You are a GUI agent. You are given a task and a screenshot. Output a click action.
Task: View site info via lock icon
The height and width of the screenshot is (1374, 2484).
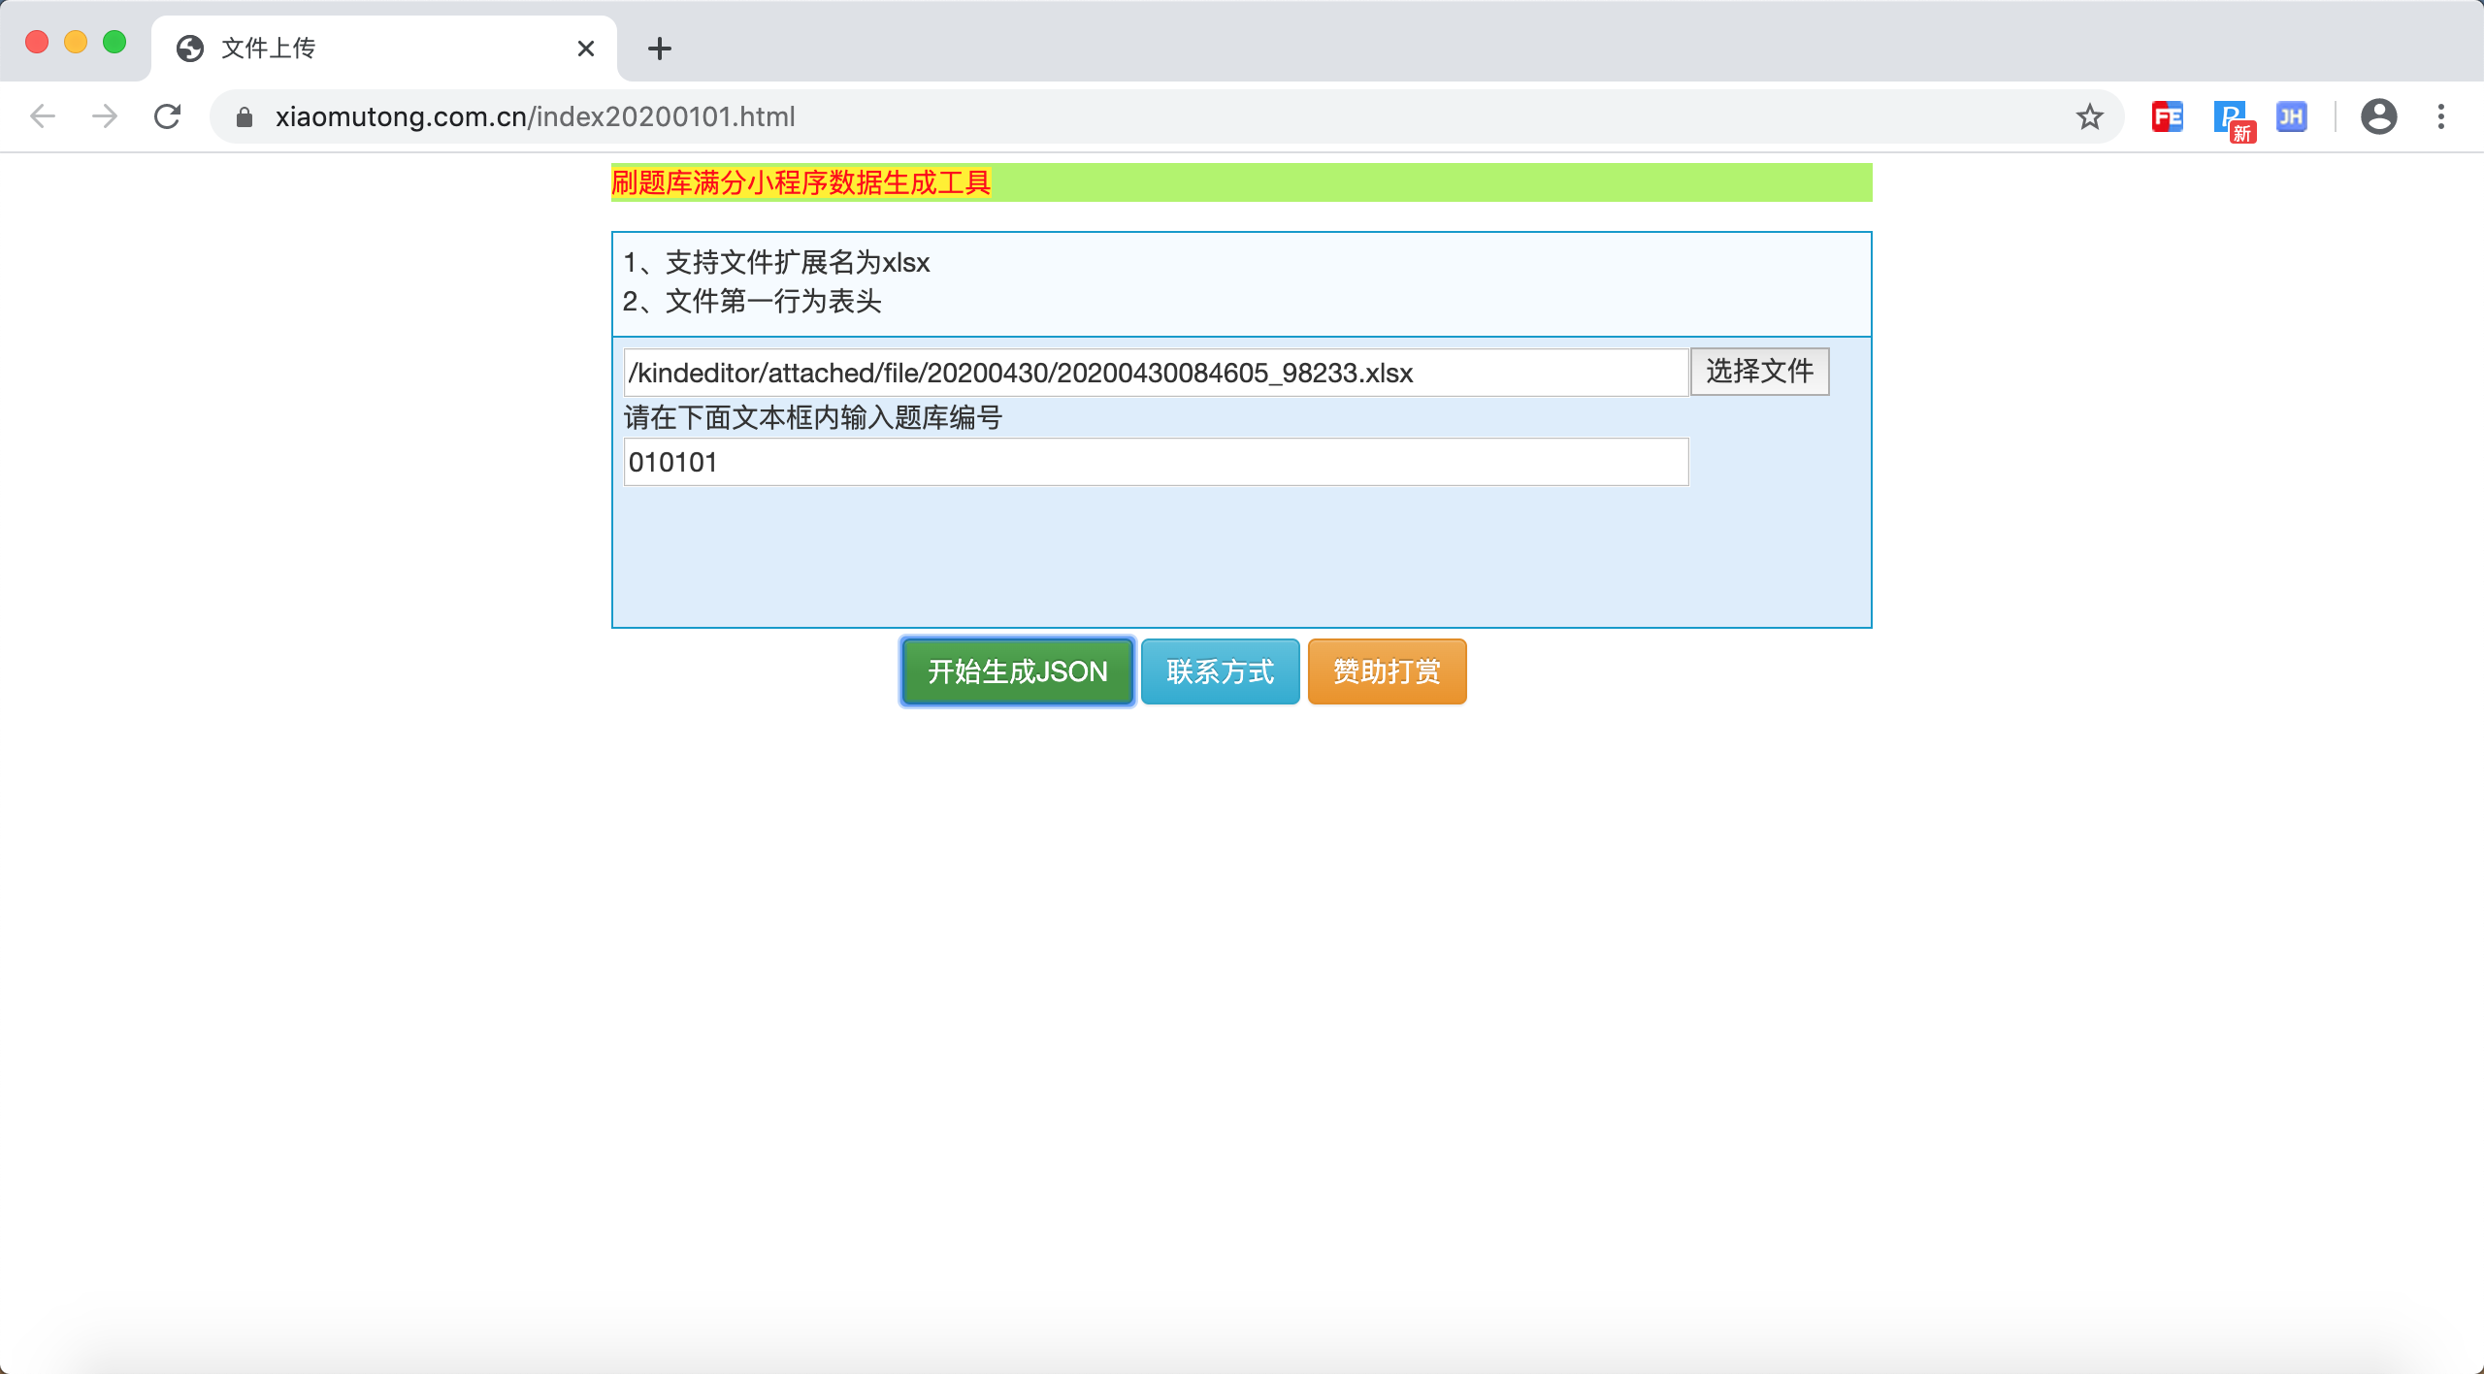pyautogui.click(x=245, y=116)
